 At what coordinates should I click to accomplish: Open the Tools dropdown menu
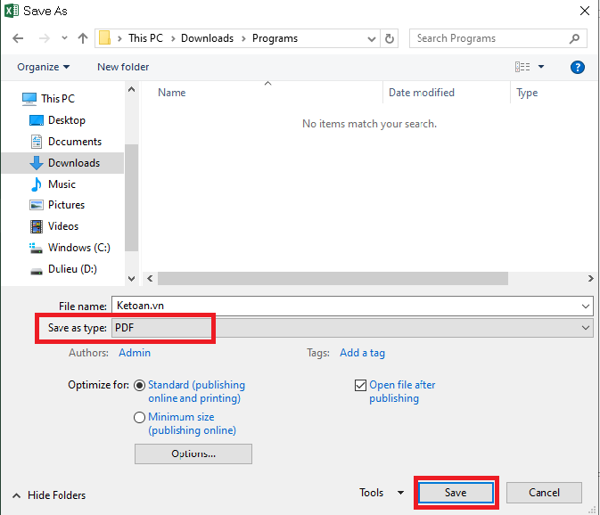click(x=381, y=493)
